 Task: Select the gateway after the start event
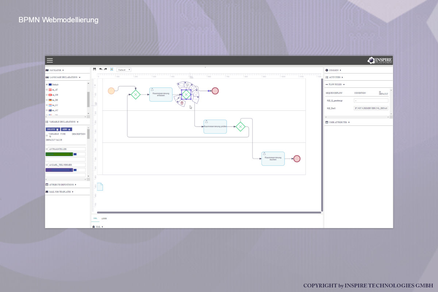tap(135, 95)
